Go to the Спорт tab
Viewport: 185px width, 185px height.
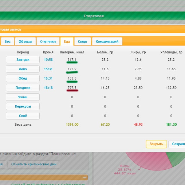point(83,41)
